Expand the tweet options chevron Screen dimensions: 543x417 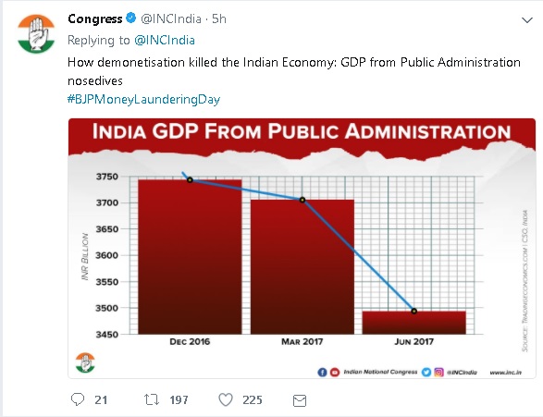(x=526, y=20)
